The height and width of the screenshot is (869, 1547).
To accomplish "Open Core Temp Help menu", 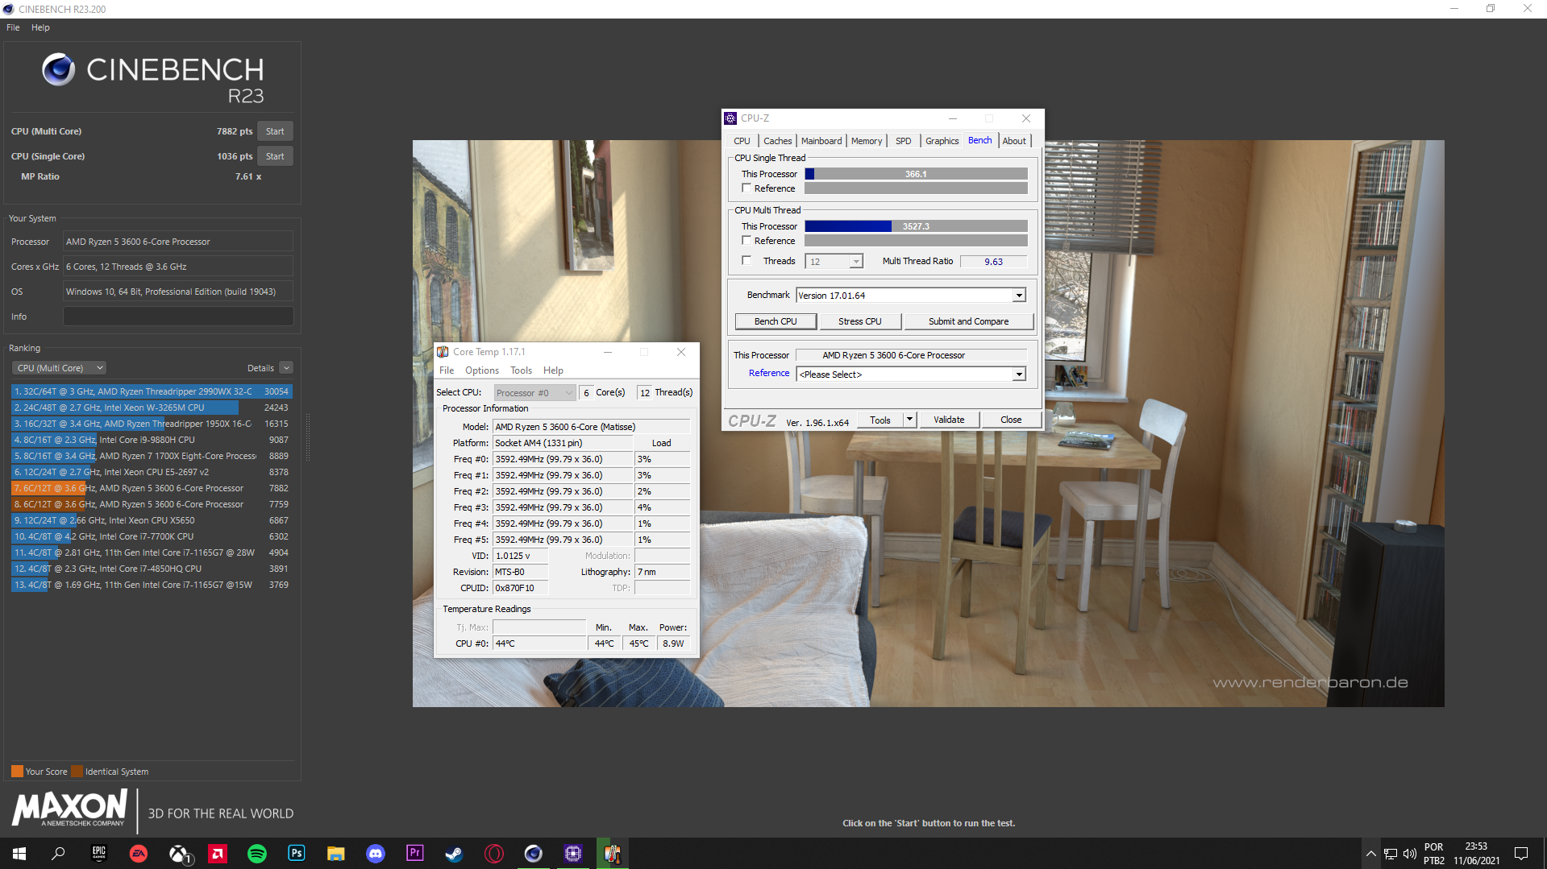I will point(553,370).
